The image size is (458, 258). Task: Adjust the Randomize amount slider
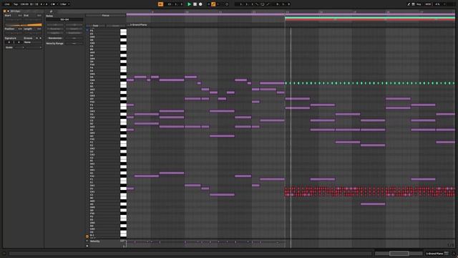click(x=74, y=38)
